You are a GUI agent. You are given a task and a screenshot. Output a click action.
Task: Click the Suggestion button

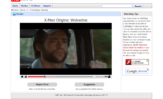point(89,85)
